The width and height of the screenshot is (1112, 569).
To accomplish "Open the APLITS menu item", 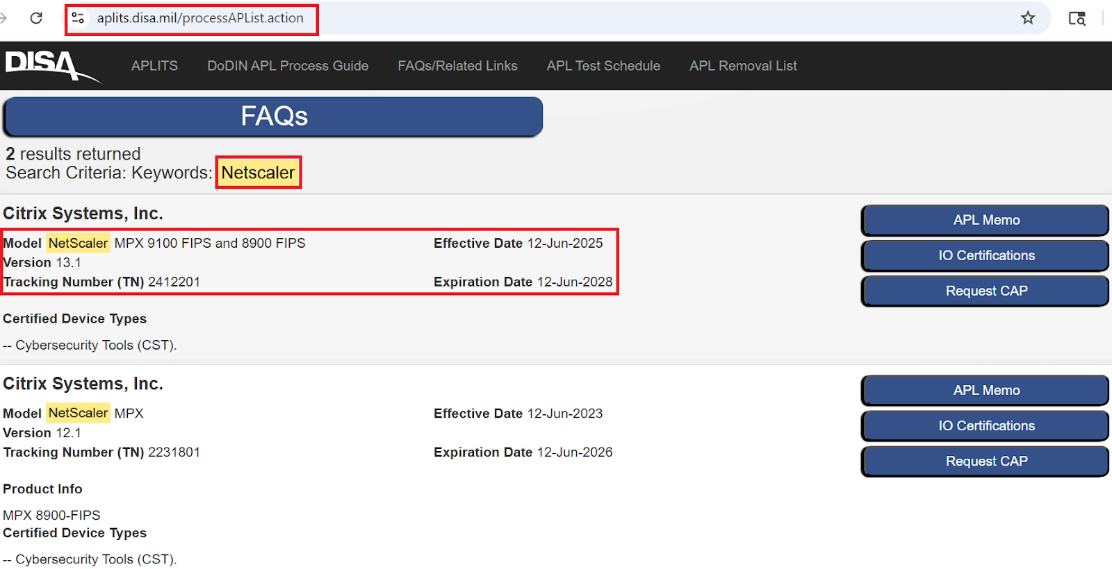I will pos(154,66).
